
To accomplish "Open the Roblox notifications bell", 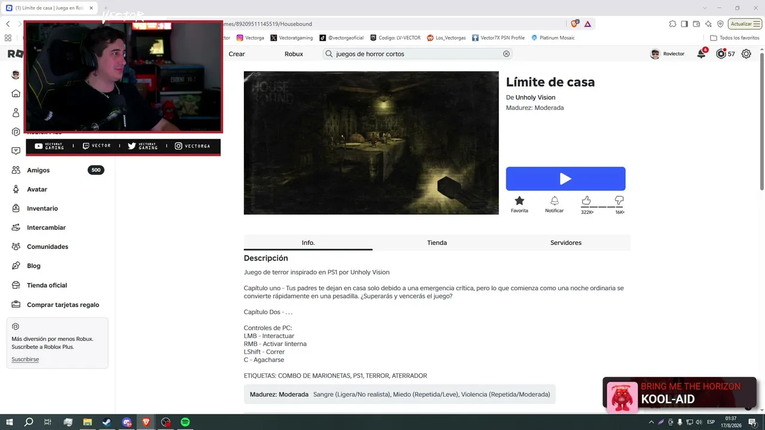I will pyautogui.click(x=701, y=54).
